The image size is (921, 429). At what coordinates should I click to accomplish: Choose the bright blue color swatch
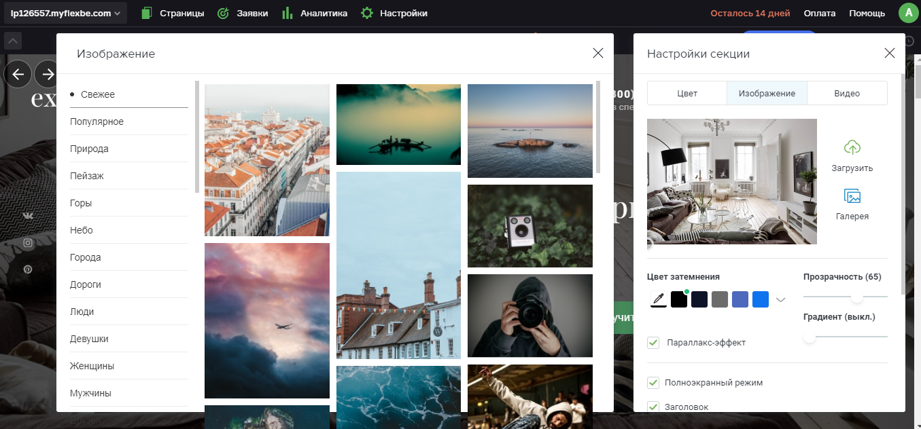point(761,299)
